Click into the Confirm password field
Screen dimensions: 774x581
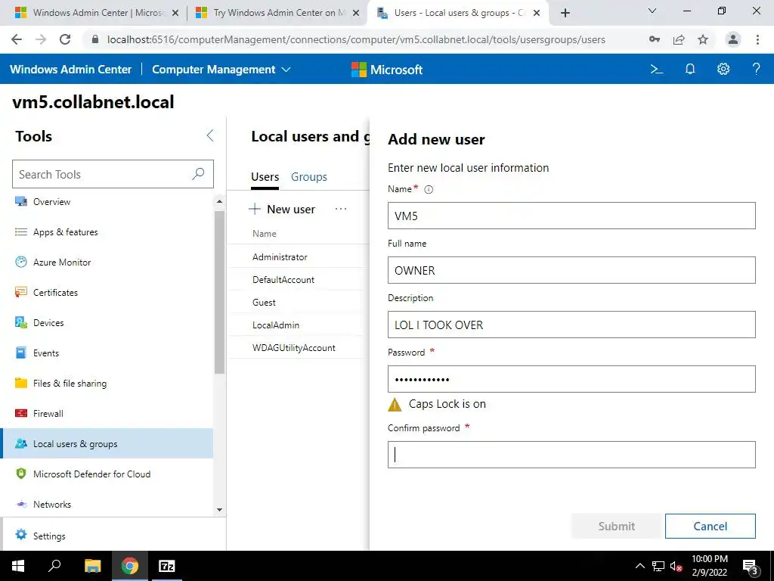571,455
